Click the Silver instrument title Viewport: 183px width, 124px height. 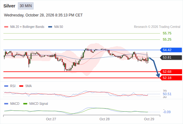pos(9,6)
